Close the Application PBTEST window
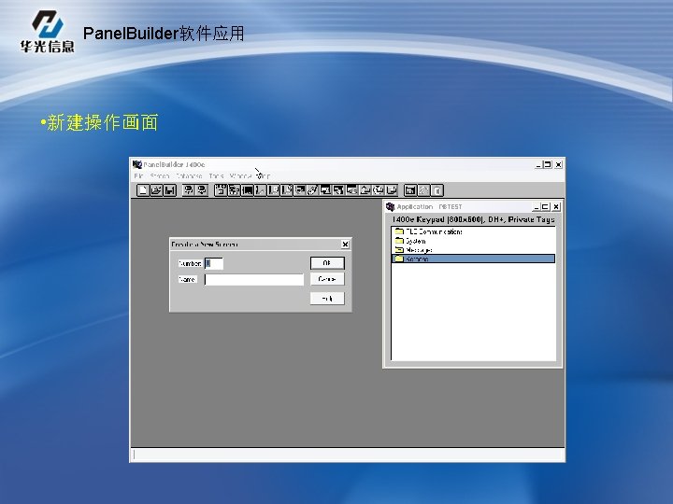 [x=556, y=207]
